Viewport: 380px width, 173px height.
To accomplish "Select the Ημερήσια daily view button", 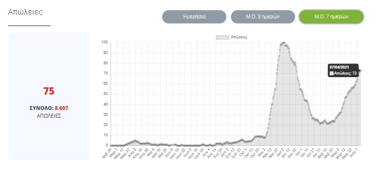I will [194, 17].
